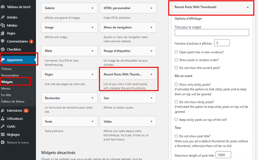Screen dimensions: 258x160
Task: Open the En-tête submenu item
Action: (6, 95)
